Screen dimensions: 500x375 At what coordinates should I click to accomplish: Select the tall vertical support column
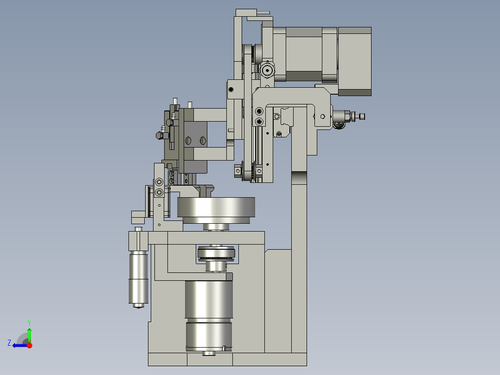click(299, 230)
